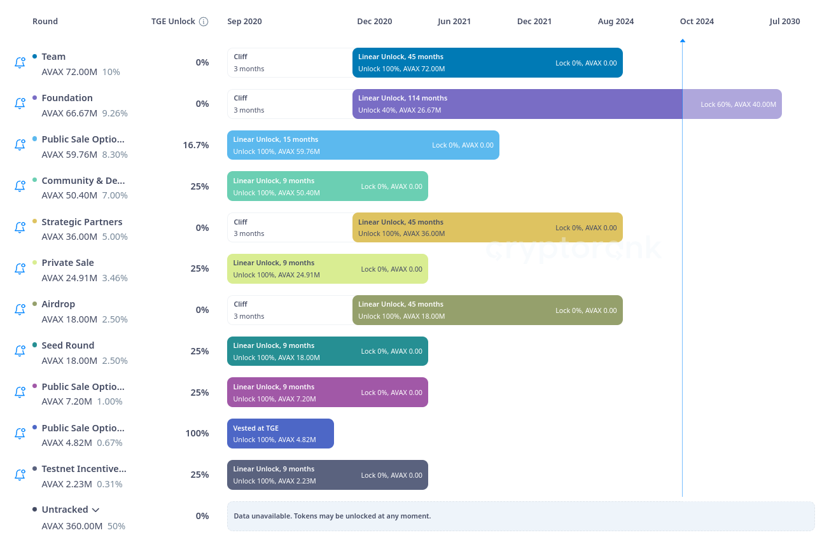Click the Foundation Lock 60% segment
The image size is (829, 542).
pyautogui.click(x=732, y=104)
